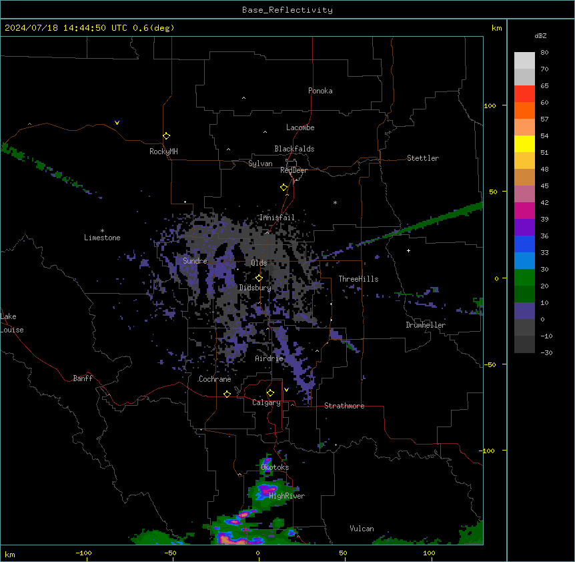This screenshot has width=575, height=562.
Task: Click the 100 tick on the right axis
Action: click(x=490, y=105)
